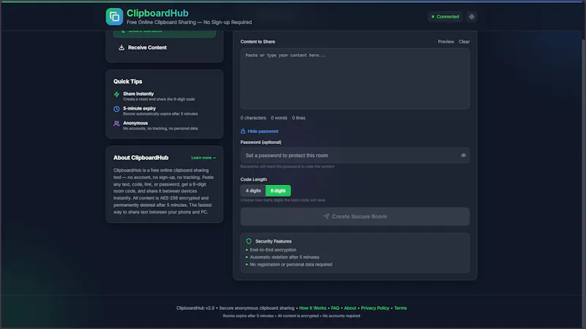
Task: Select the 4 digits code length
Action: [253, 191]
